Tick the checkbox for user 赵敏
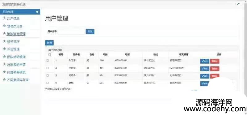Viewport: 247px width, 115px height. pyautogui.click(x=48, y=83)
